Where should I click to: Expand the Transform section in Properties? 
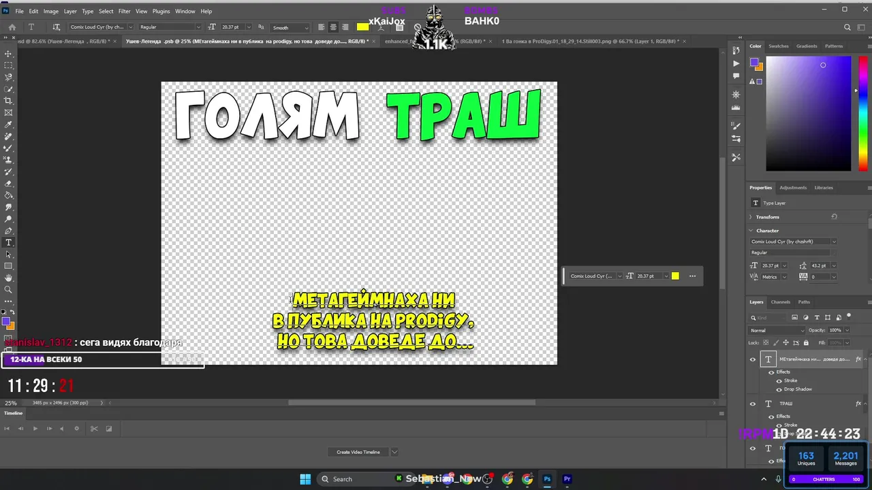coord(751,216)
